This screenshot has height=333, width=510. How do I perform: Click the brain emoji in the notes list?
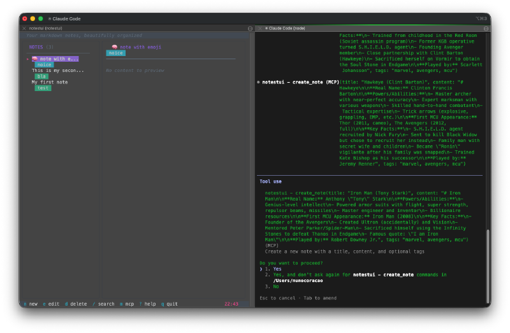tap(35, 59)
